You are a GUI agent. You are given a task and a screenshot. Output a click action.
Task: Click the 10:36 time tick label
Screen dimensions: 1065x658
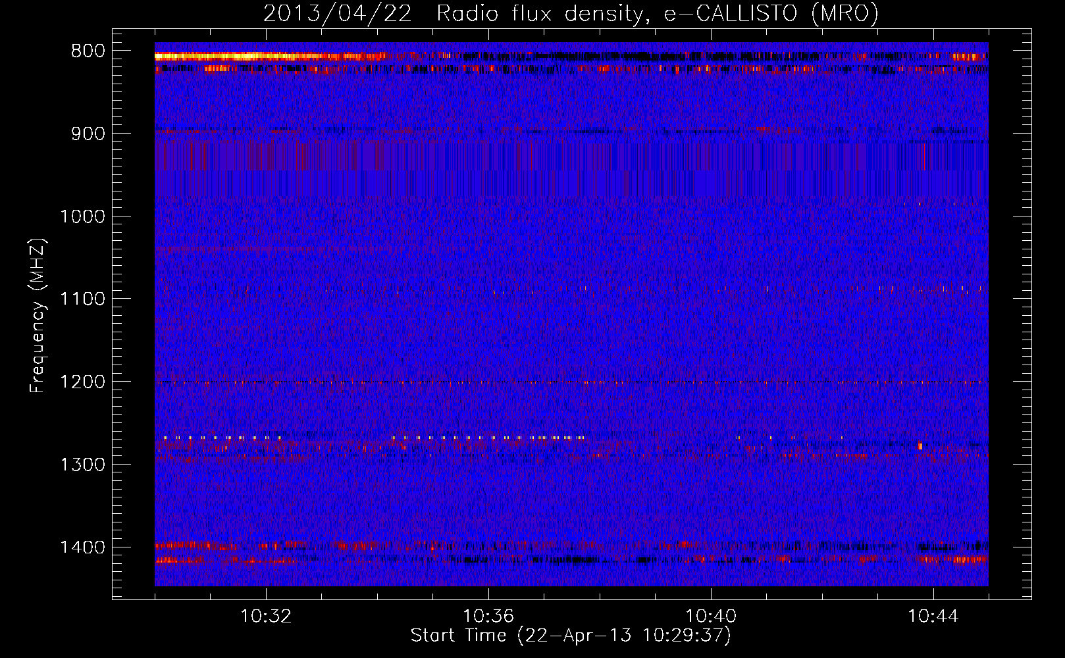488,617
